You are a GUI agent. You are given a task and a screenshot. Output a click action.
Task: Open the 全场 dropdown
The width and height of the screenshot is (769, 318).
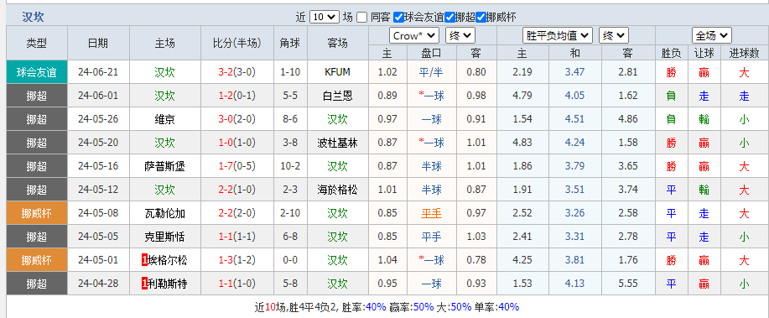pos(712,36)
